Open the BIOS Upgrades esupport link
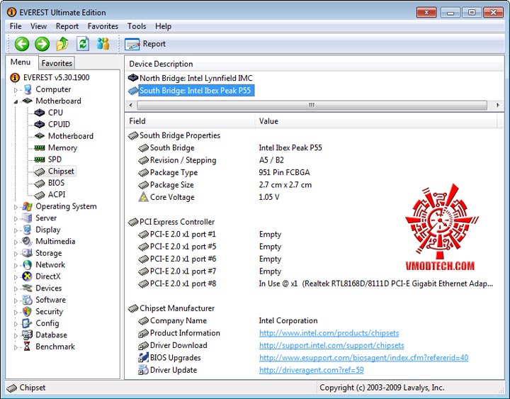The height and width of the screenshot is (399, 510). (363, 358)
